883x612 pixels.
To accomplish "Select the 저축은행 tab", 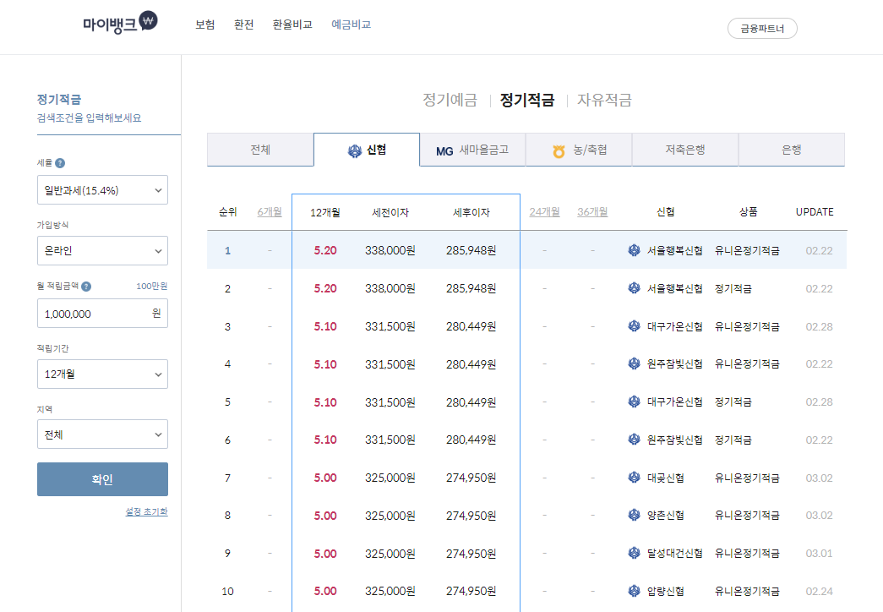I will pyautogui.click(x=685, y=150).
